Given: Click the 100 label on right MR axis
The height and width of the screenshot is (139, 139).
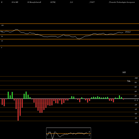Looking at the screenshot, I should coord(136,78).
